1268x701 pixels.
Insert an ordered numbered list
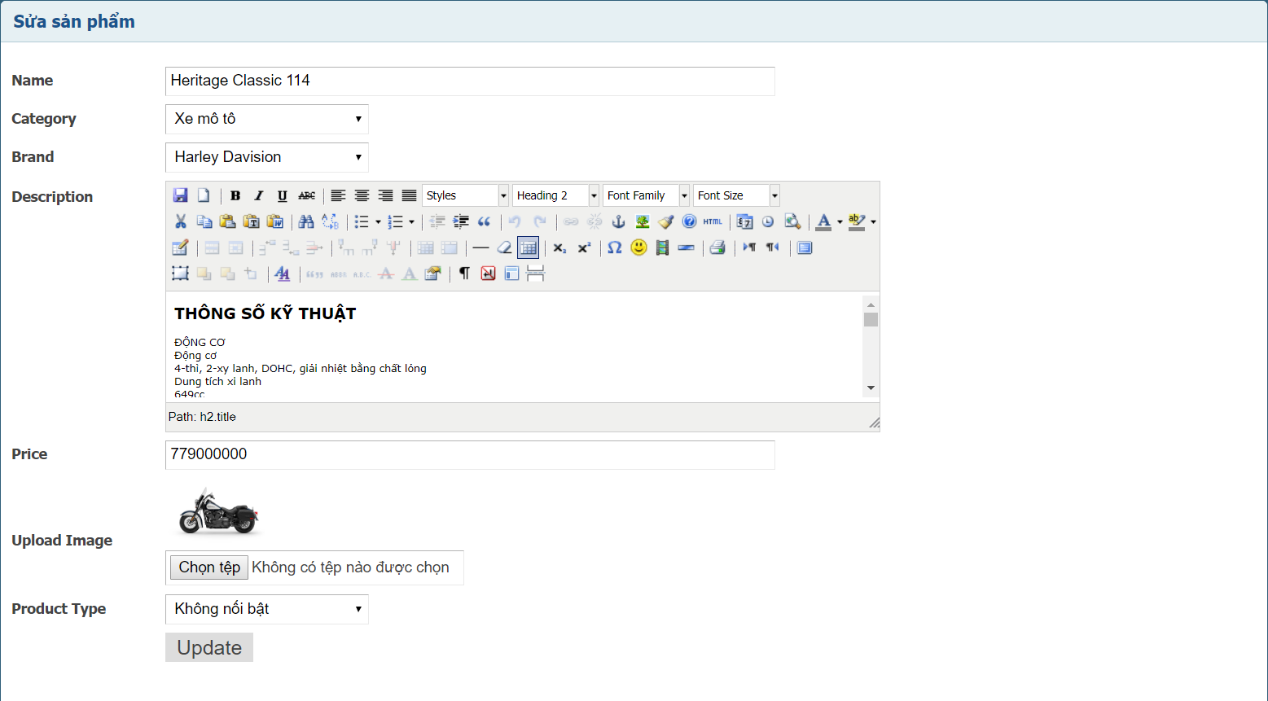(396, 221)
